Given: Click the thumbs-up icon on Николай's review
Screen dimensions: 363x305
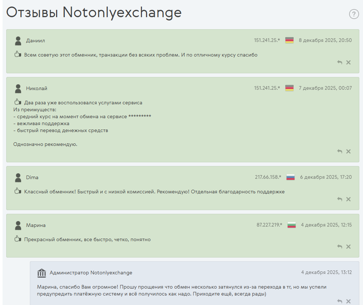Looking at the screenshot, I should [17, 102].
